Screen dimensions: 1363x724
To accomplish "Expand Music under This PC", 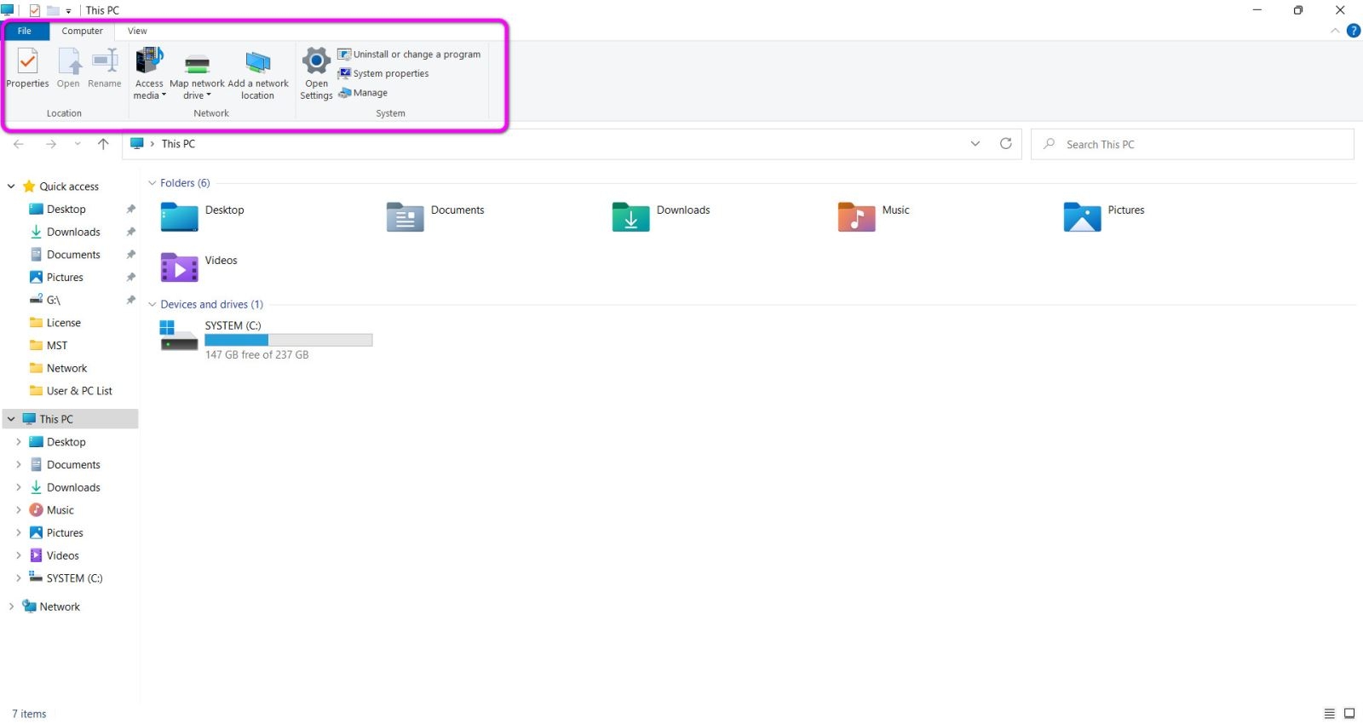I will coord(19,510).
